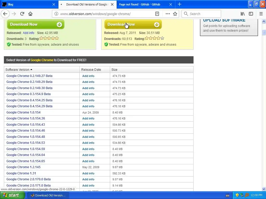Open Google Chrome 0.4.154.25 Beta link
This screenshot has width=266, height=199.
tap(29, 100)
